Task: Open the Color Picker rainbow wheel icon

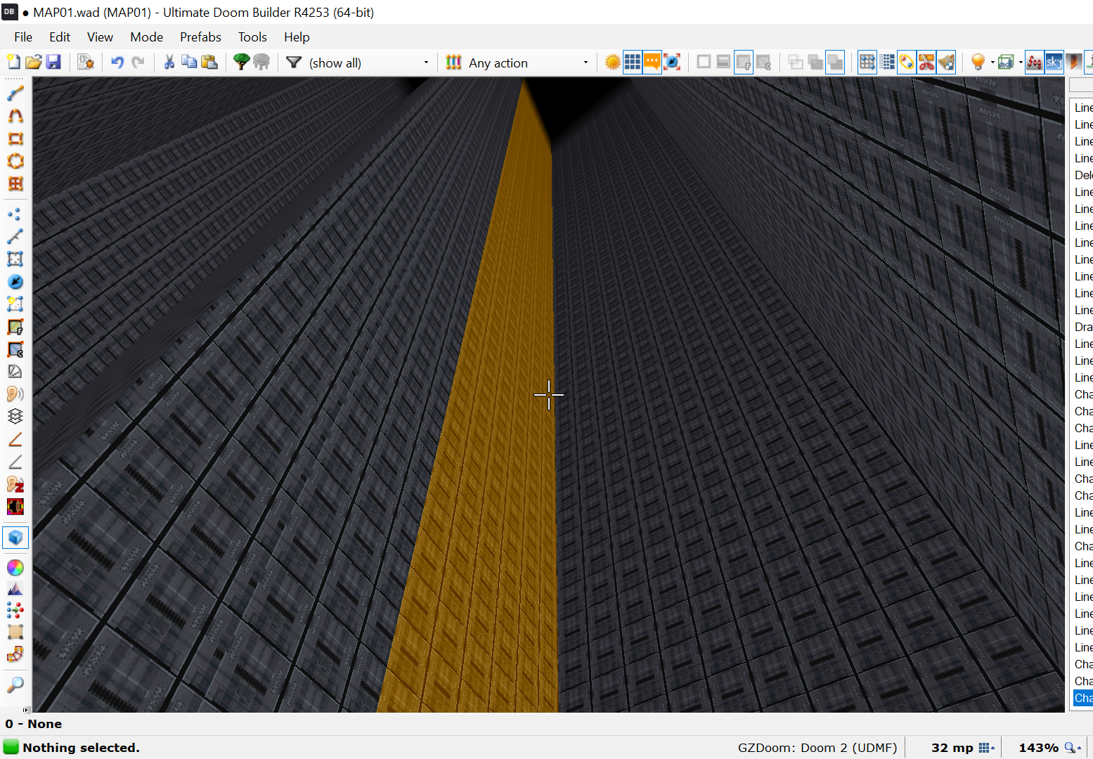Action: (15, 567)
